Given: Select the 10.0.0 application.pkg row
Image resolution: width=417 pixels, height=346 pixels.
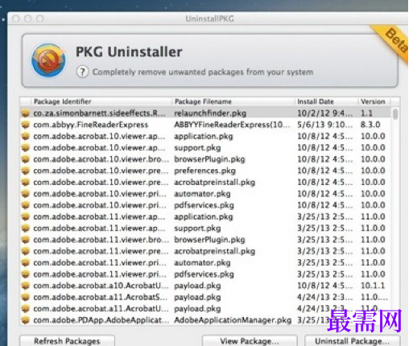Looking at the screenshot, I should pyautogui.click(x=205, y=136).
